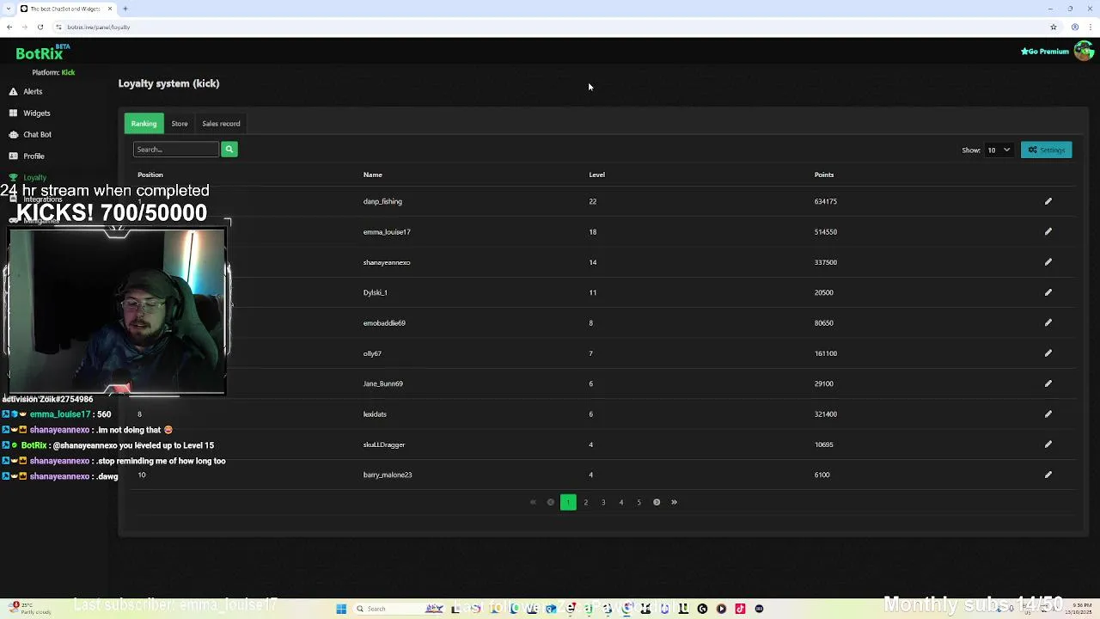Click points value 514550

click(x=826, y=231)
